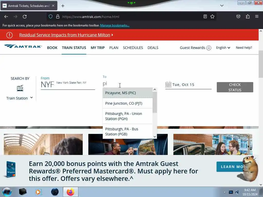This screenshot has height=197, width=263.
Task: Close the Amtrak Tickets tab
Action: 53,6
